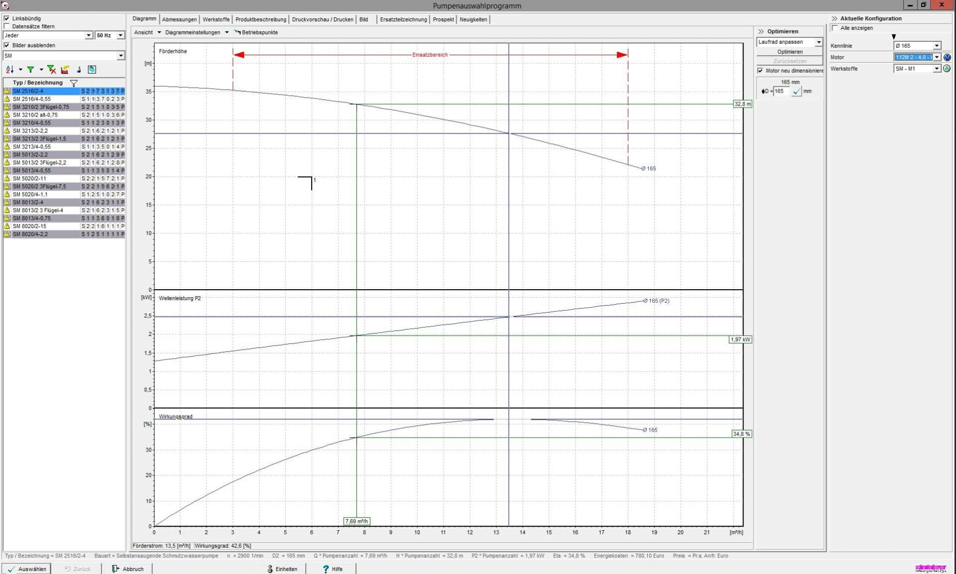The image size is (956, 574).
Task: Sort the pump list alphabetically
Action: pyautogui.click(x=10, y=70)
